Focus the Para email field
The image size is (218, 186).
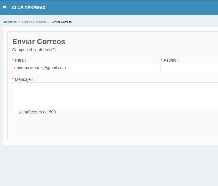pyautogui.click(x=86, y=68)
